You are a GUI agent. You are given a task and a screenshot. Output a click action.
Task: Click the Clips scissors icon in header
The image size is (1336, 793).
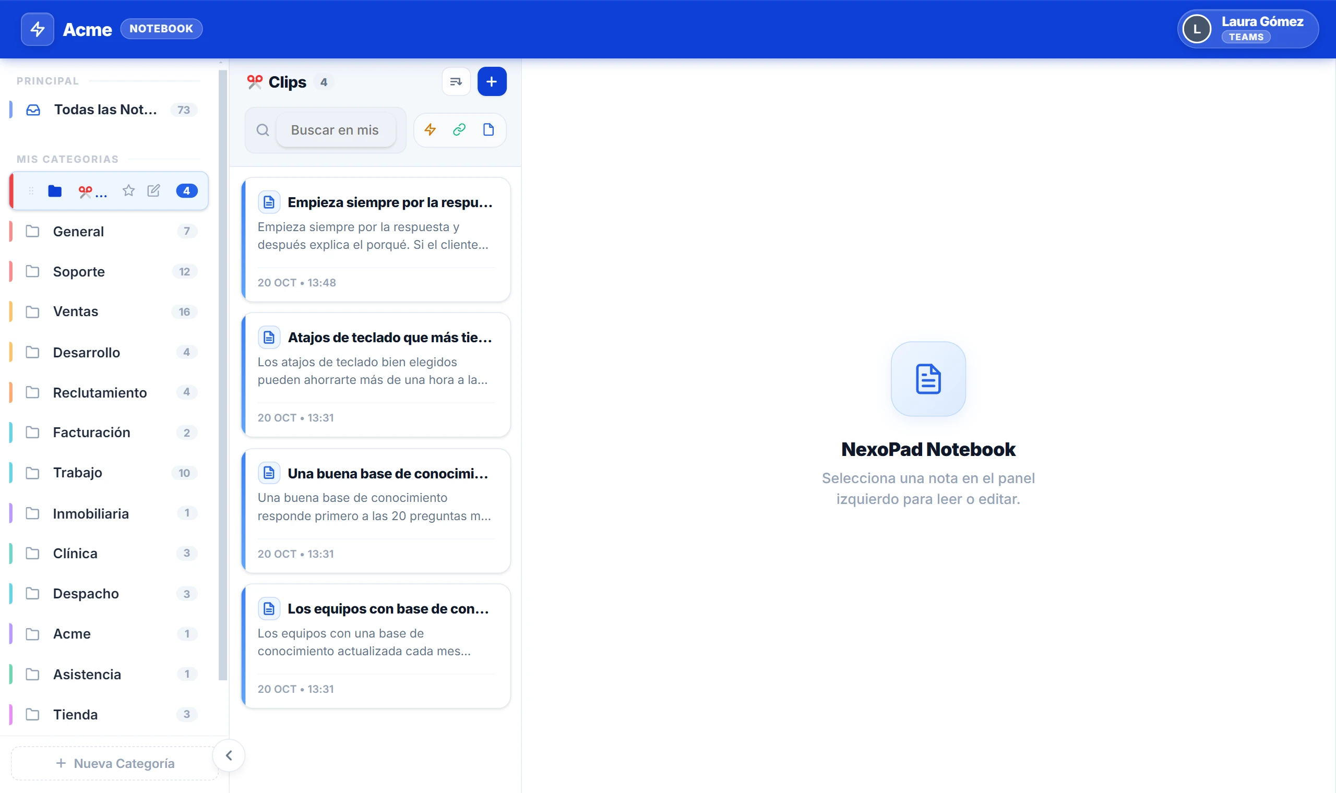coord(254,82)
